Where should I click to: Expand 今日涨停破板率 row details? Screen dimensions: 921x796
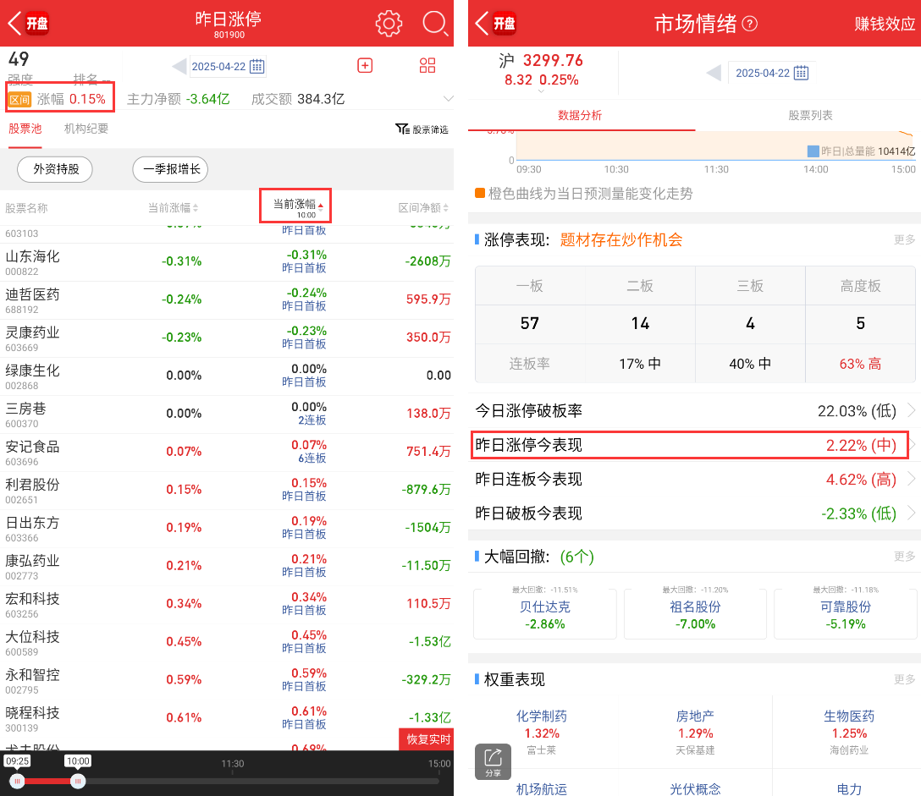pyautogui.click(x=911, y=411)
